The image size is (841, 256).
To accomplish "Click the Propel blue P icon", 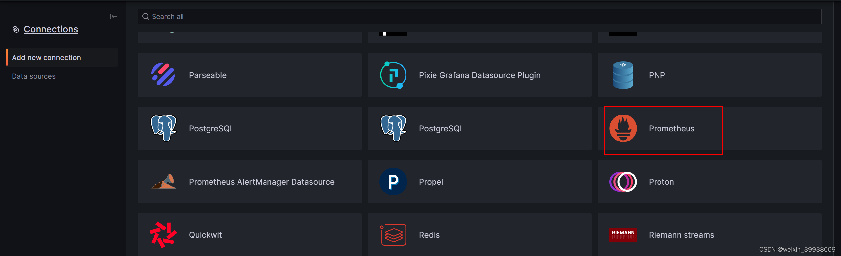I will click(393, 182).
